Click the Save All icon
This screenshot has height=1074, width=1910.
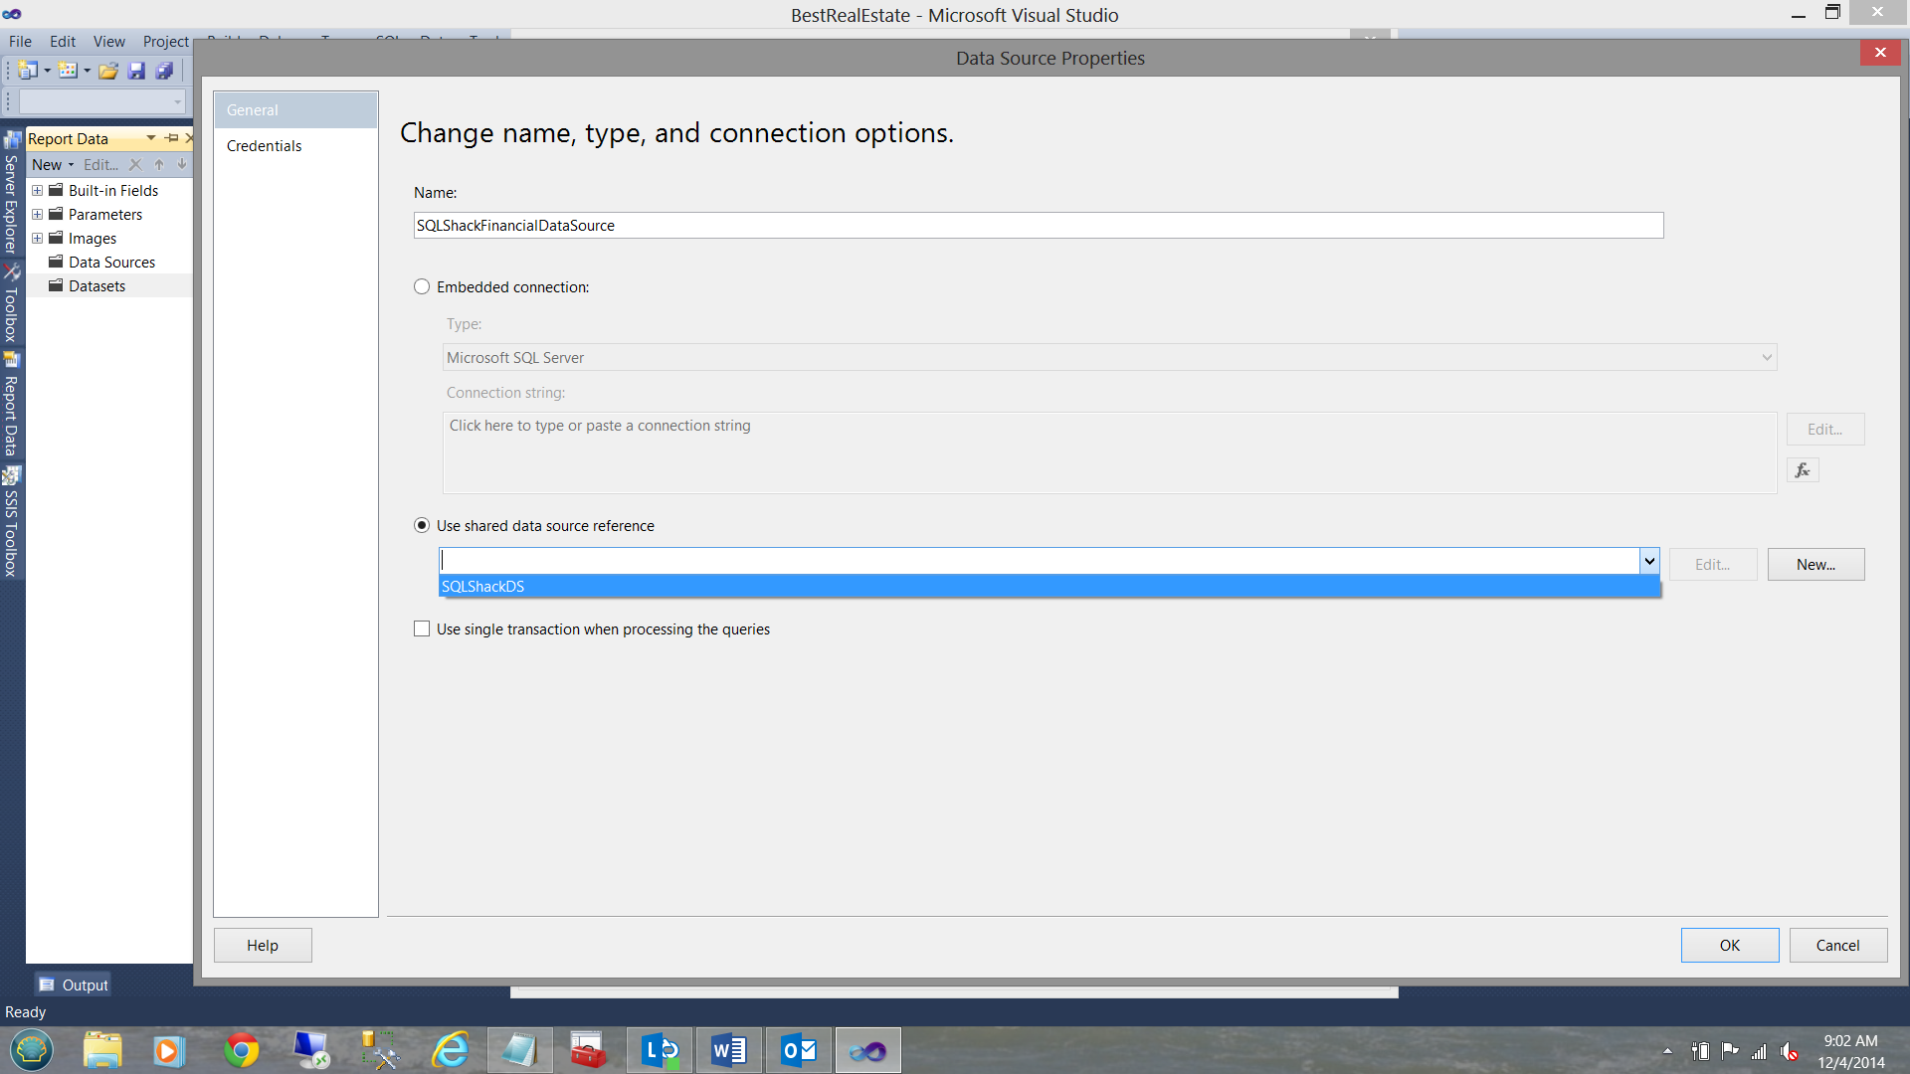pos(164,71)
